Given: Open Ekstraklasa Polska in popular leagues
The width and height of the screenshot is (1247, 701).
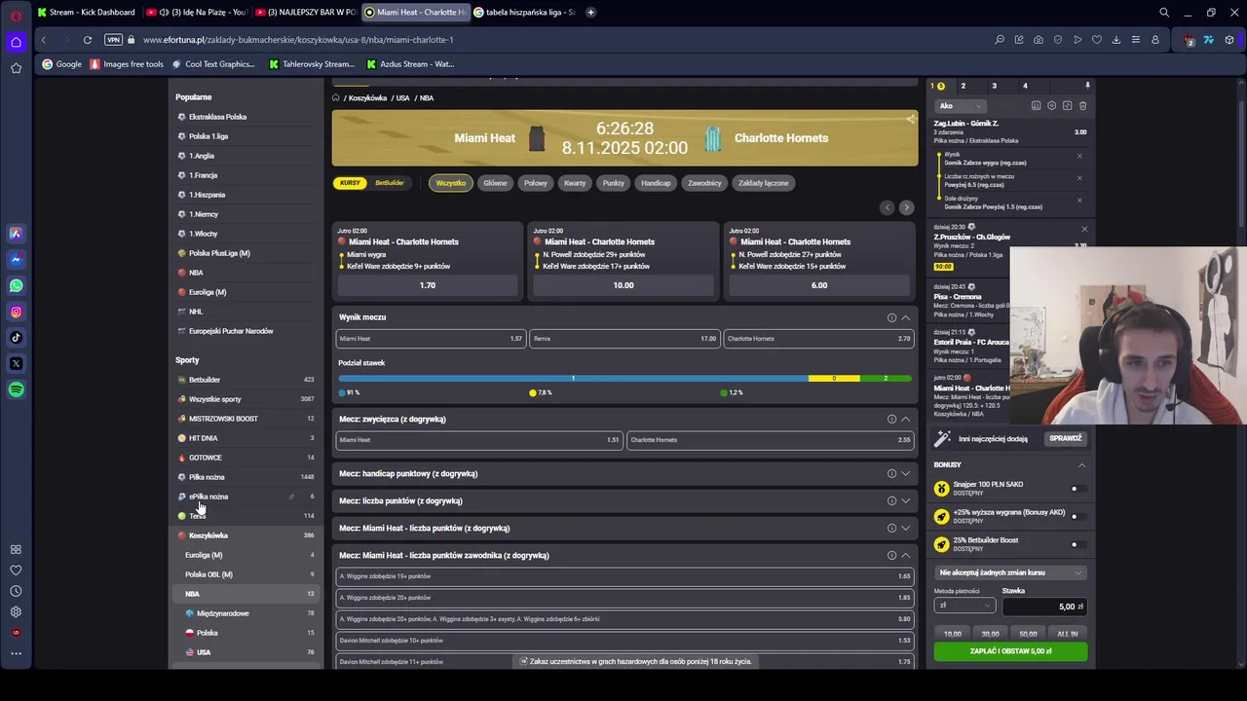Looking at the screenshot, I should pyautogui.click(x=217, y=117).
